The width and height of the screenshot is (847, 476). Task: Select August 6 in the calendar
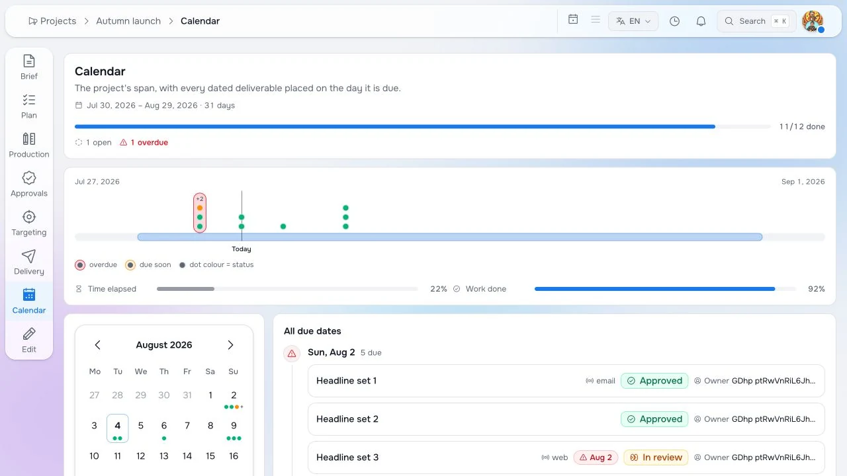[164, 428]
